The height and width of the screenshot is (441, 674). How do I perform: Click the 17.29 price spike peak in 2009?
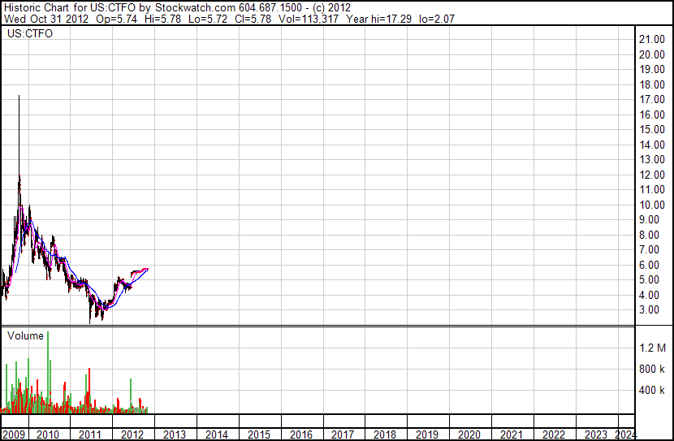coord(19,97)
